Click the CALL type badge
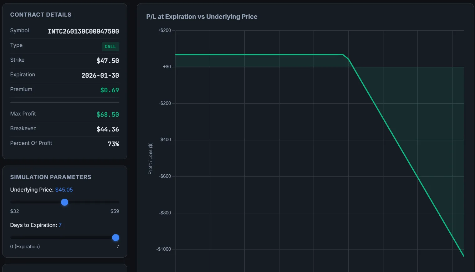The height and width of the screenshot is (272, 475). tap(110, 47)
